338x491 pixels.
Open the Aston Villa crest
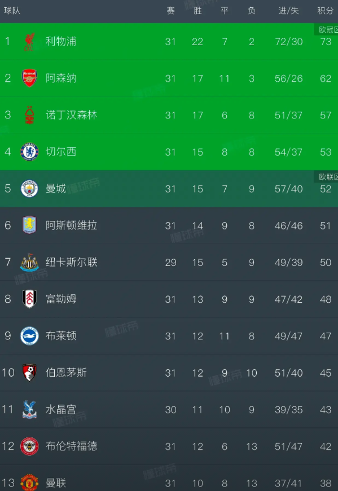click(x=29, y=225)
